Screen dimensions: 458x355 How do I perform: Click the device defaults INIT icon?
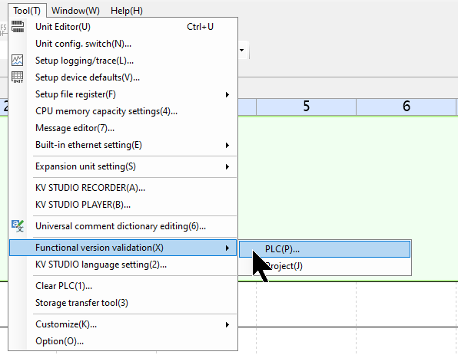(18, 77)
